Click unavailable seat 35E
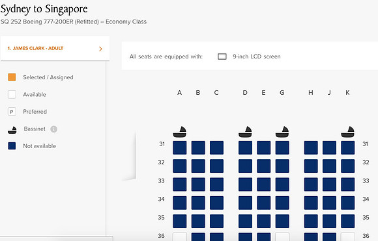 264,221
